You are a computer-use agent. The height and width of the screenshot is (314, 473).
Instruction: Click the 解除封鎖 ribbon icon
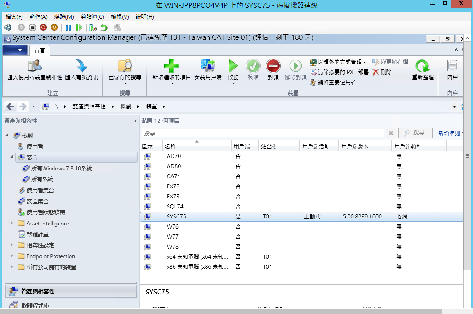point(296,66)
